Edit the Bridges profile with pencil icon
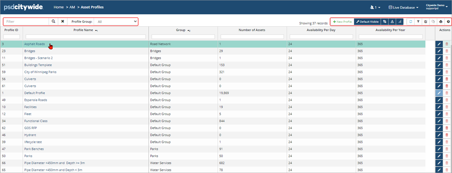This screenshot has width=452, height=173. (x=439, y=51)
